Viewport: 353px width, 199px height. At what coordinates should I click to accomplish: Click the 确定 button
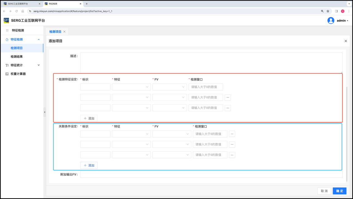coord(339,191)
